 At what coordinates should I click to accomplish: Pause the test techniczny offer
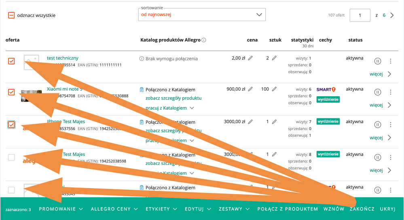pos(377,61)
